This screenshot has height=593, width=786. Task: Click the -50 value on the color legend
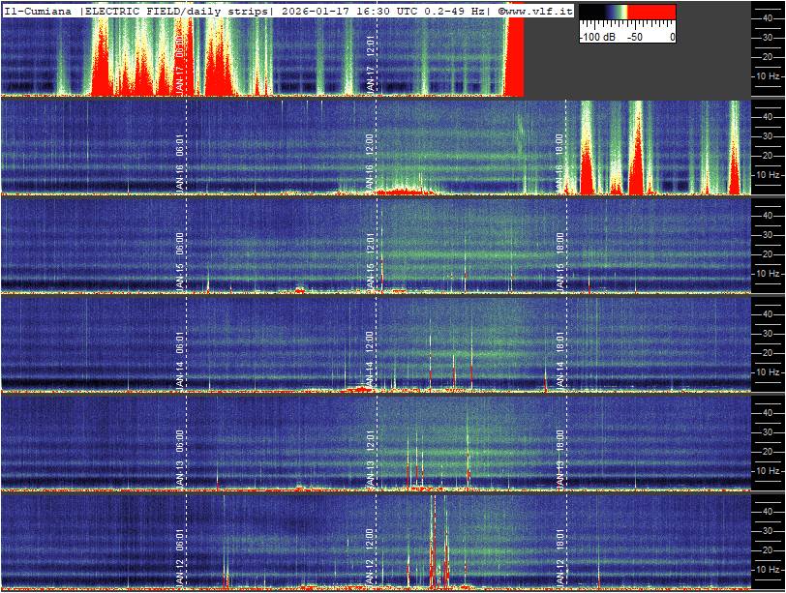pos(634,37)
